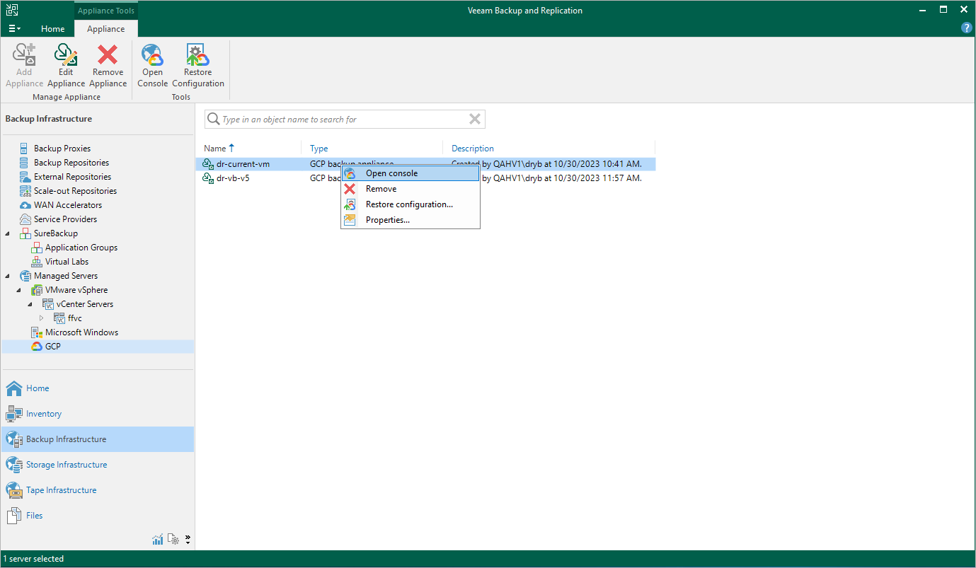Select the ffvc vCenter server
976x568 pixels.
point(75,318)
